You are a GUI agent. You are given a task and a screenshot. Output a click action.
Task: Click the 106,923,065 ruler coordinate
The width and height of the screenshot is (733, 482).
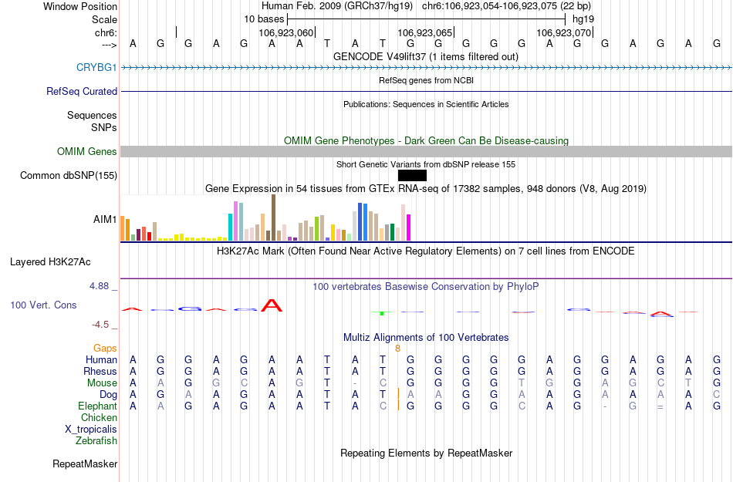pos(424,32)
